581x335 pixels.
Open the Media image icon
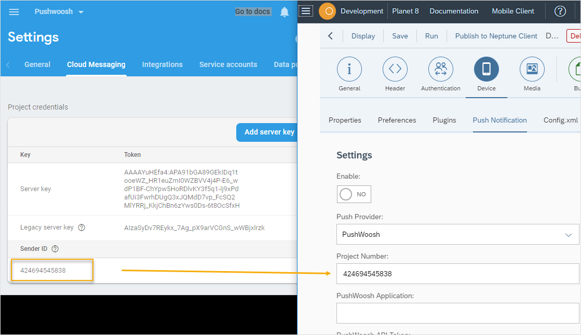[x=532, y=69]
